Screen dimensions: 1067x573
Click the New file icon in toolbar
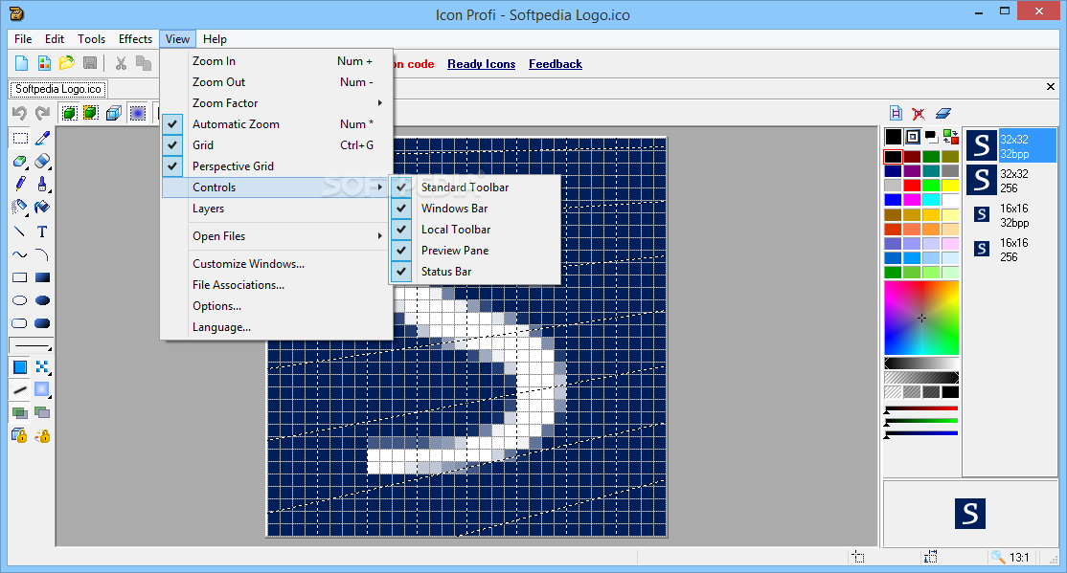click(22, 63)
